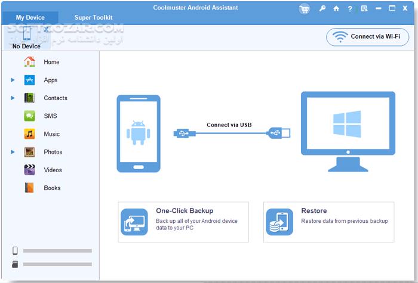The image size is (418, 283).
Task: Open the shopping cart purchase icon
Action: point(304,9)
